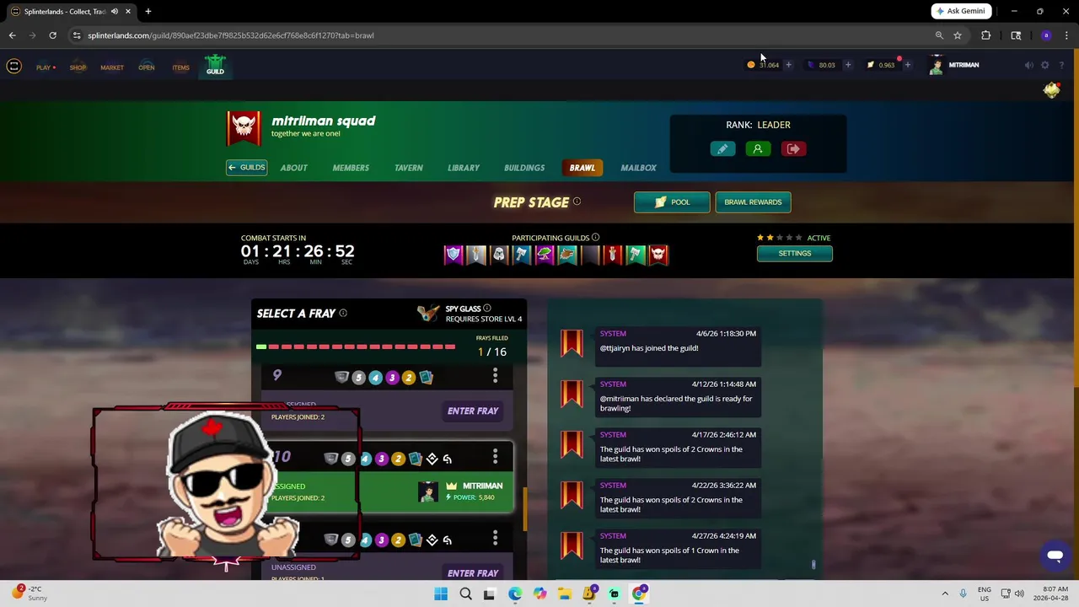Open a new browser tab

point(148,12)
